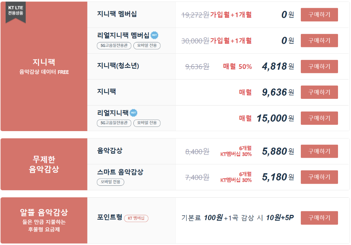Viewport: 351px width, 245px height.
Task: Click 구매하기 for 지니팩(청소년)
Action: tap(319, 66)
